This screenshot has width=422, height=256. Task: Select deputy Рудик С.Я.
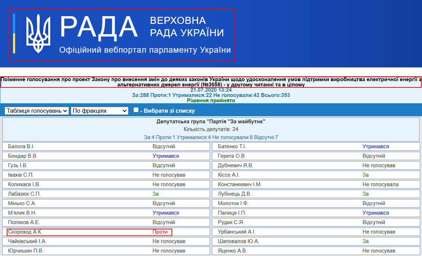pos(231,222)
